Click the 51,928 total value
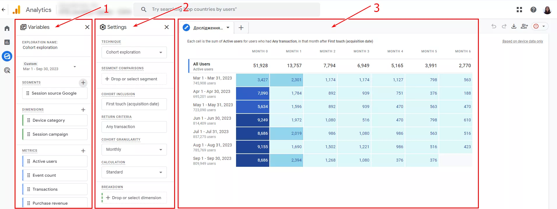The height and width of the screenshot is (209, 557). coord(261,66)
